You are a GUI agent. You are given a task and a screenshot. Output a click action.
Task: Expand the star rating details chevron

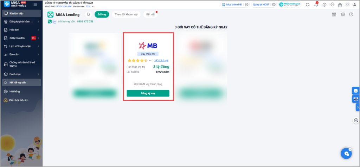(x=150, y=61)
